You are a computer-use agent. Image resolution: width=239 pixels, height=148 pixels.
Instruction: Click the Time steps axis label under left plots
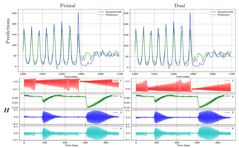71,145
